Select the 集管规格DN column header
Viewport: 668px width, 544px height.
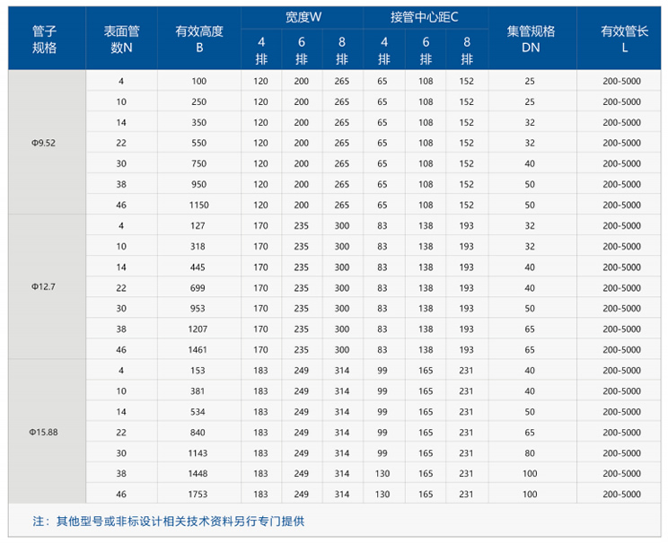[x=531, y=39]
